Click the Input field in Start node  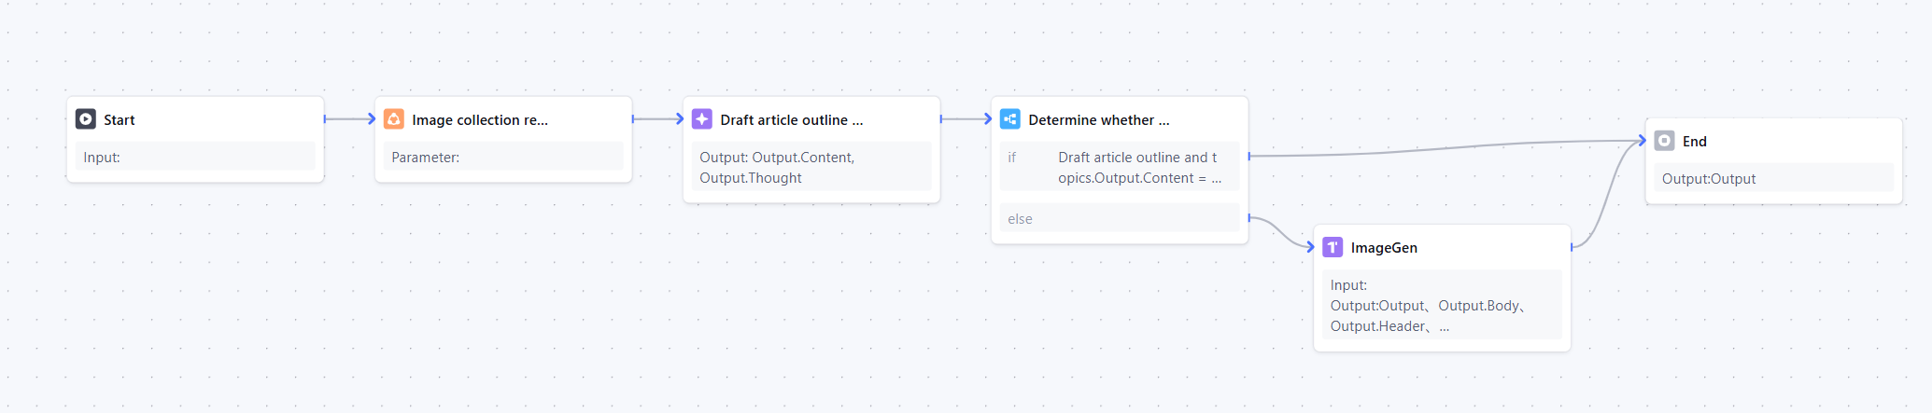(x=195, y=157)
